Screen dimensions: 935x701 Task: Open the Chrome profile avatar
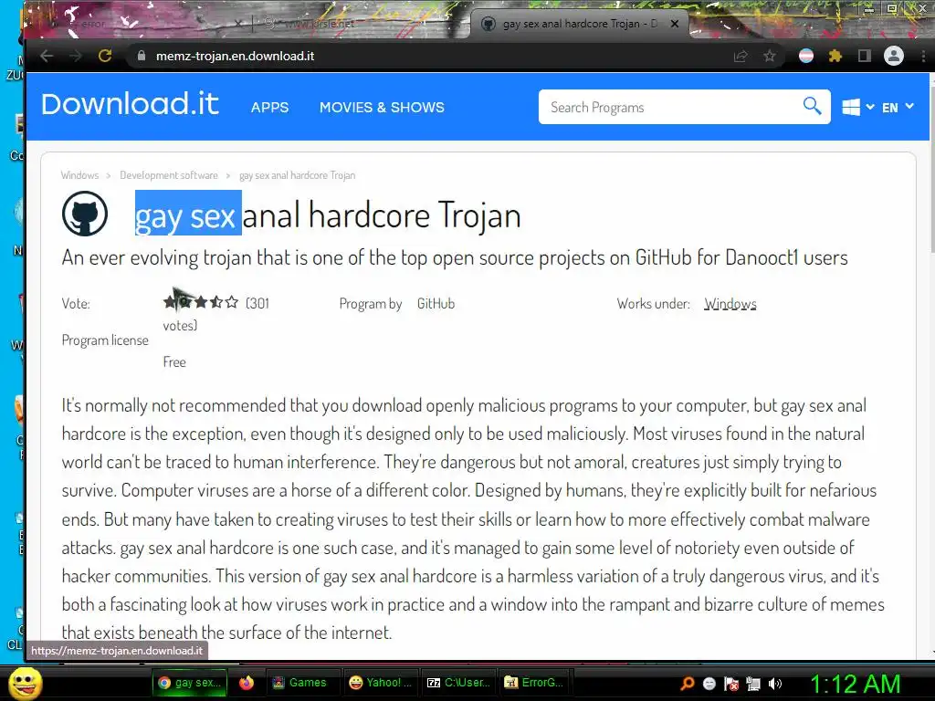[893, 56]
